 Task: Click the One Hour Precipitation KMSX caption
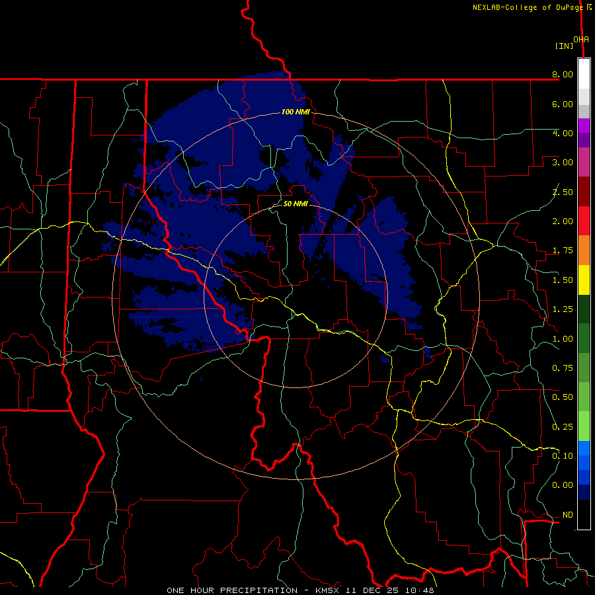(300, 590)
